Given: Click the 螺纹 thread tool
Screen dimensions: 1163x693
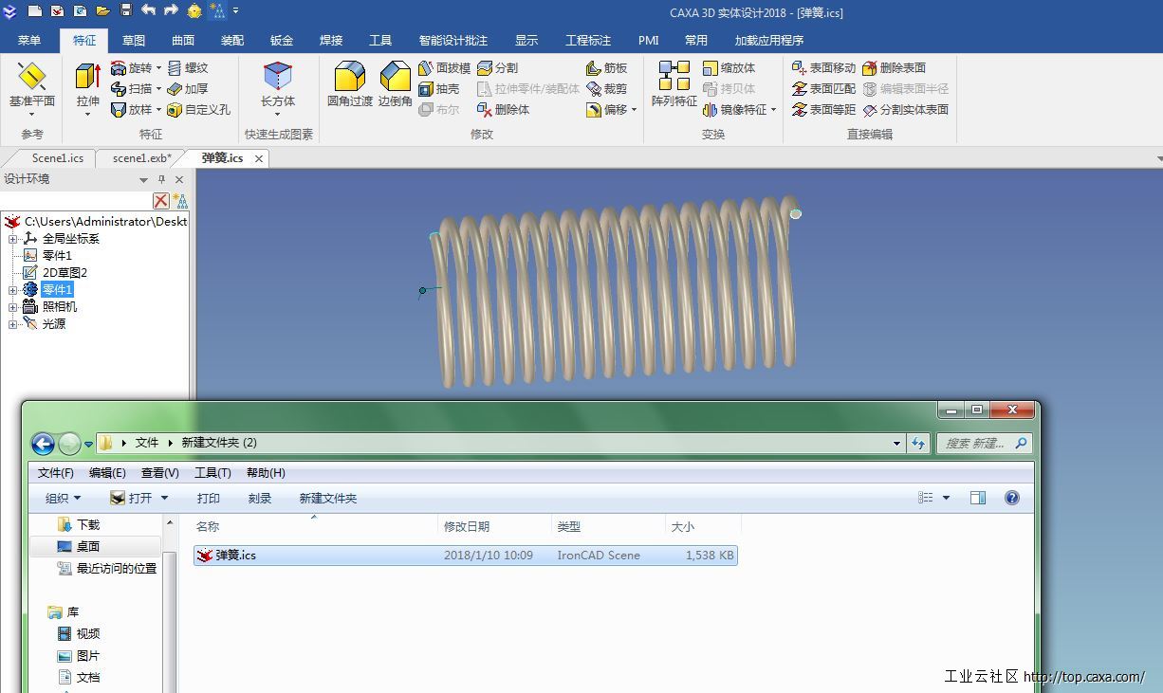Looking at the screenshot, I should 188,68.
